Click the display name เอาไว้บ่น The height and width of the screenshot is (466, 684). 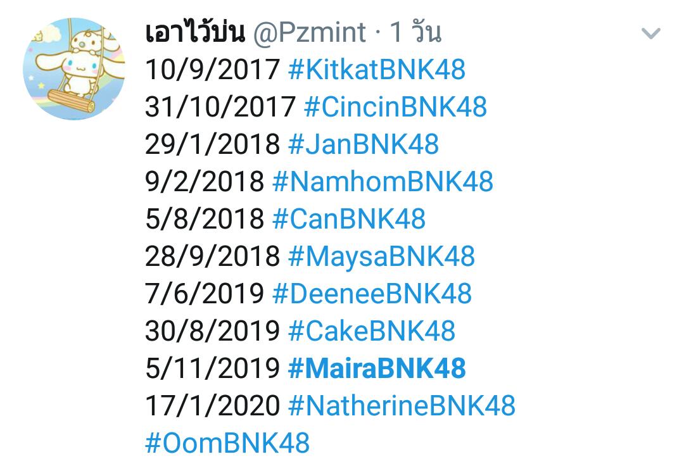(x=194, y=32)
